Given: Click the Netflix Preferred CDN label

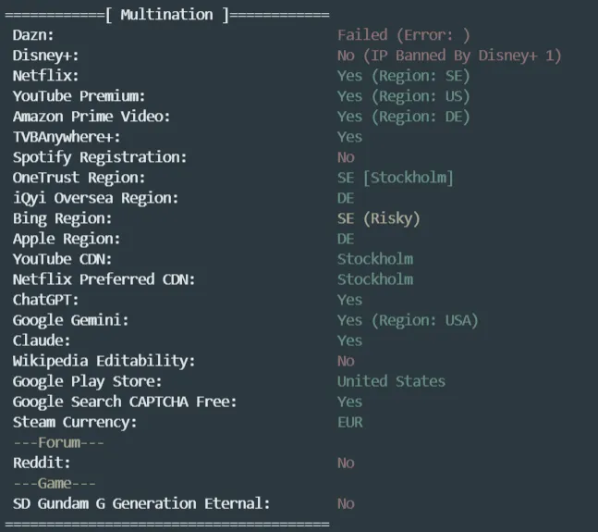Looking at the screenshot, I should [104, 279].
